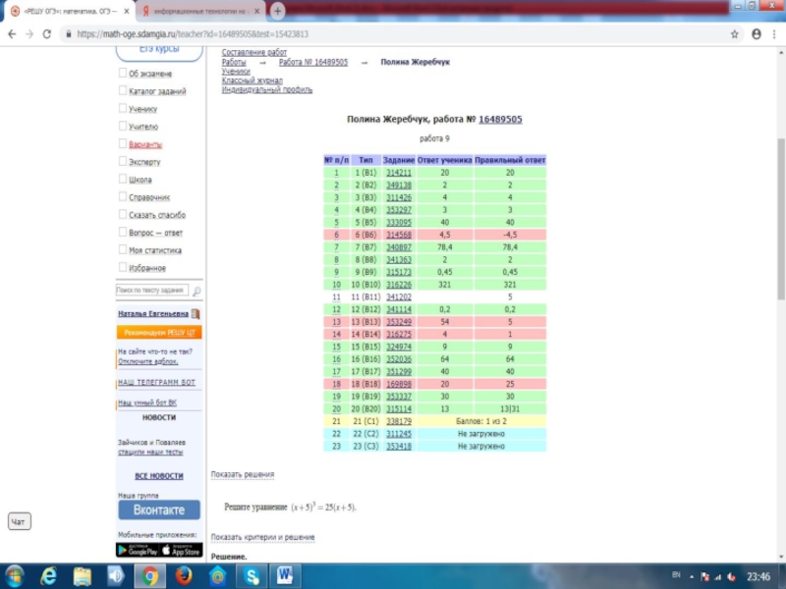Open НАШ ТЕЛЕГРАММ БОТ link
The height and width of the screenshot is (589, 786).
click(157, 382)
